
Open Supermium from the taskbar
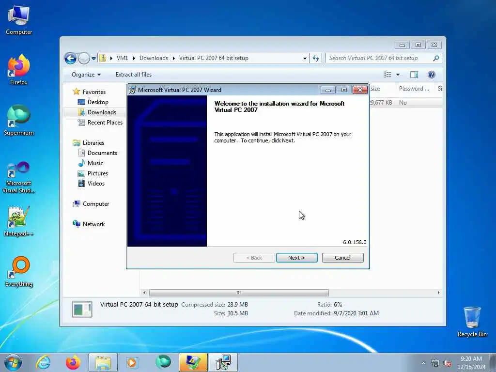click(163, 362)
